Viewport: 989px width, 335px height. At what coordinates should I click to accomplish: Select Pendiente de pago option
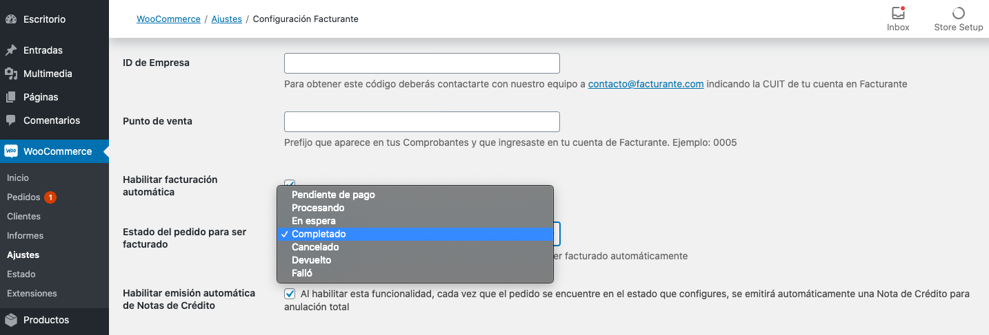point(414,195)
